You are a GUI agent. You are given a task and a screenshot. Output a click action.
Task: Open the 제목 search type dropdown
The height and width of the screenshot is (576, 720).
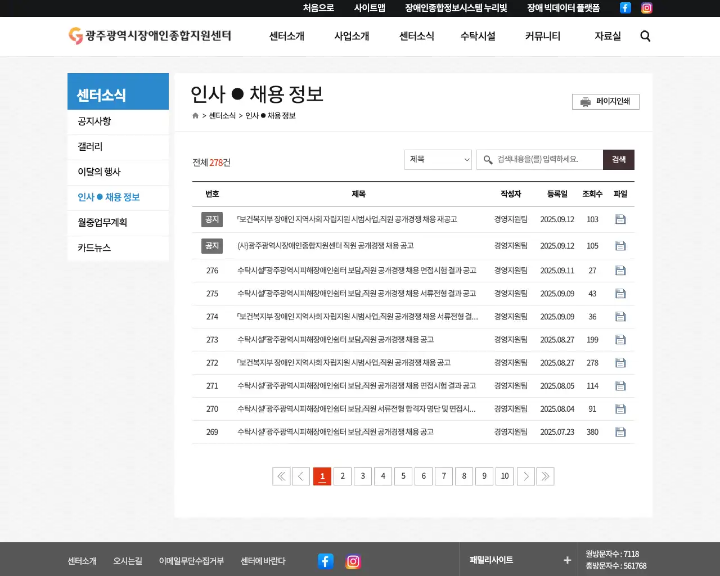point(438,160)
